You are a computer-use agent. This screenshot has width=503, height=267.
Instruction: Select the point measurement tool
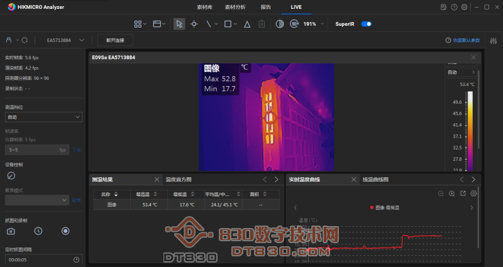coord(194,24)
